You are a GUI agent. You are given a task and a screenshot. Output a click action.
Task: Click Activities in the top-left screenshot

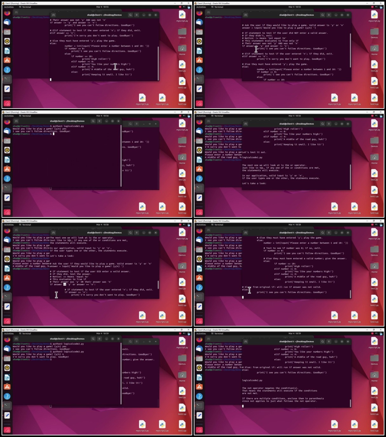click(9, 7)
